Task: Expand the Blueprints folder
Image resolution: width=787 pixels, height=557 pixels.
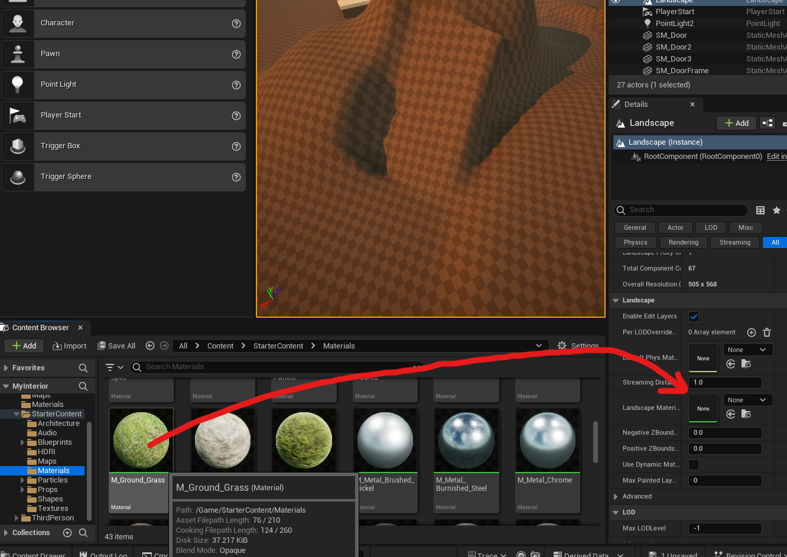Action: click(23, 442)
